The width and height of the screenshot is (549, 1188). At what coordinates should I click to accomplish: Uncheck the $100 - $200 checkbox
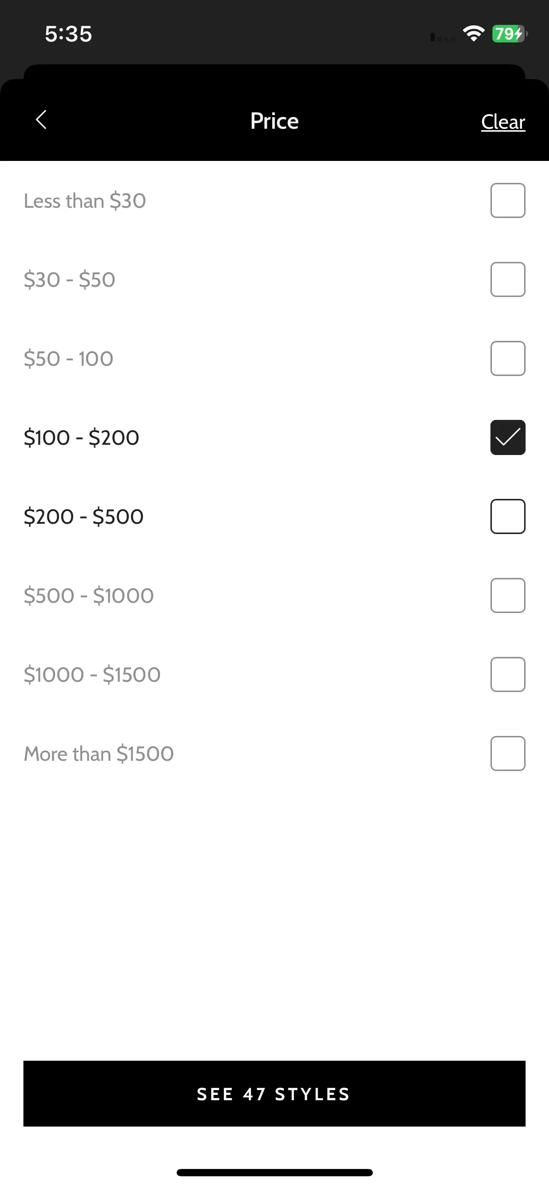(x=508, y=437)
